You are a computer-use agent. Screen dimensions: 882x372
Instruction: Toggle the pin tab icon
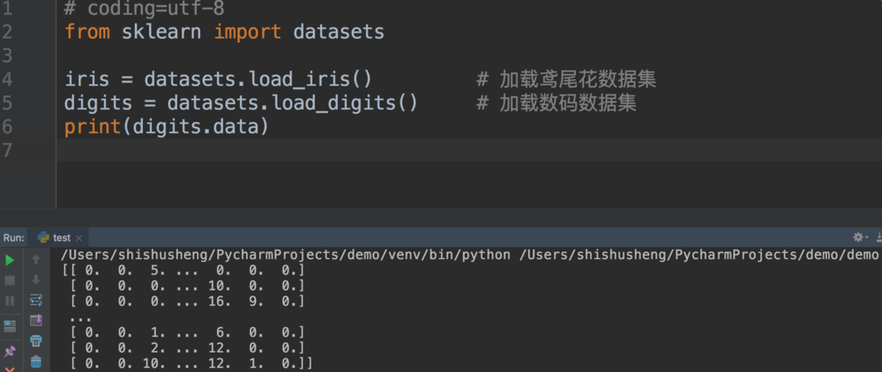tap(10, 352)
